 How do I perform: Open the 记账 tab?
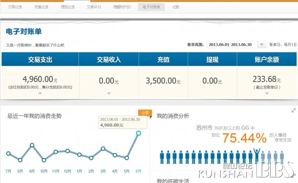176,7
